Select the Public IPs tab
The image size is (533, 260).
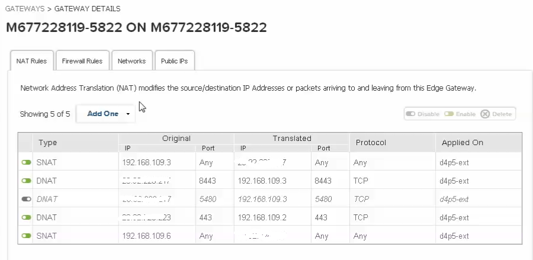(x=174, y=61)
